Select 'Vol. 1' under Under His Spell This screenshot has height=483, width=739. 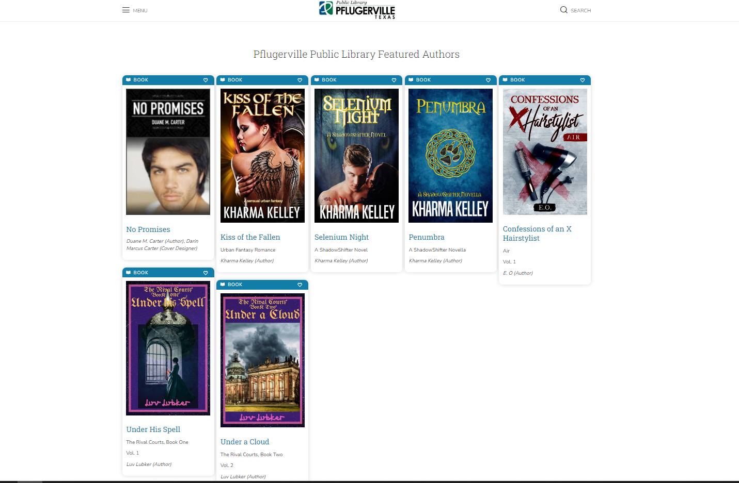click(x=132, y=453)
